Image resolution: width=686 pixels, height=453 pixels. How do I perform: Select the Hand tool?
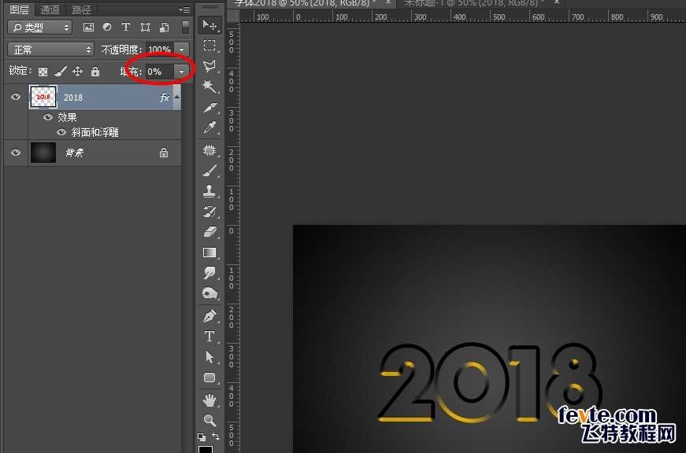(210, 400)
